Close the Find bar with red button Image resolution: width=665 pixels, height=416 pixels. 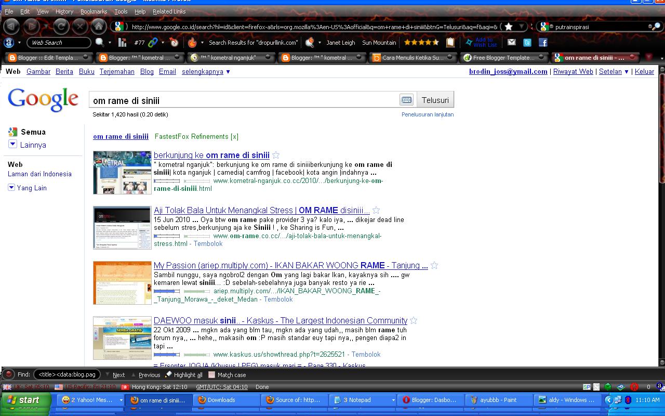(x=9, y=374)
